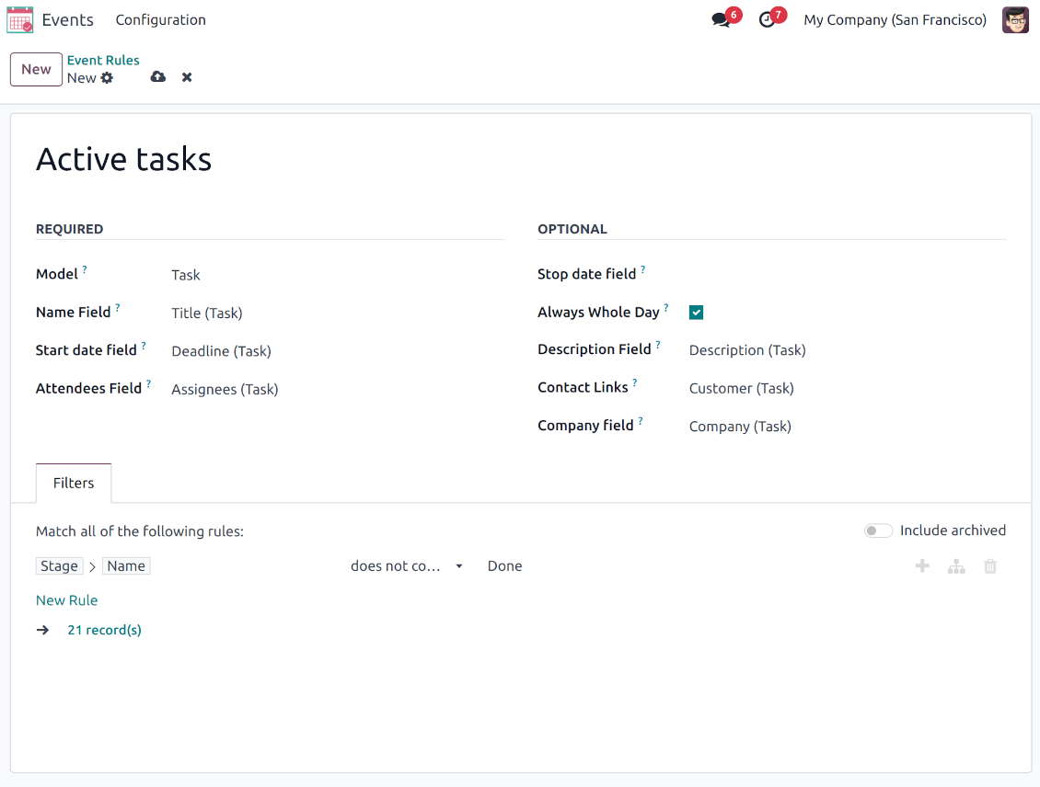Delete the Stage rule with the trash icon
This screenshot has width=1040, height=787.
pos(990,566)
